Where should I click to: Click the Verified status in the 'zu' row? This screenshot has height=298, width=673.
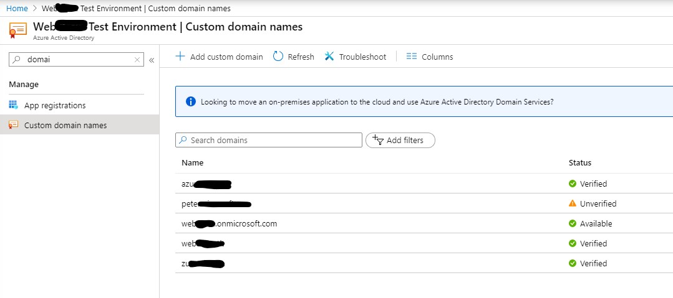click(x=593, y=263)
